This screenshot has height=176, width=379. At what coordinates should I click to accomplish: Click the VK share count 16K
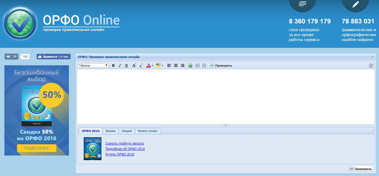click(x=25, y=57)
